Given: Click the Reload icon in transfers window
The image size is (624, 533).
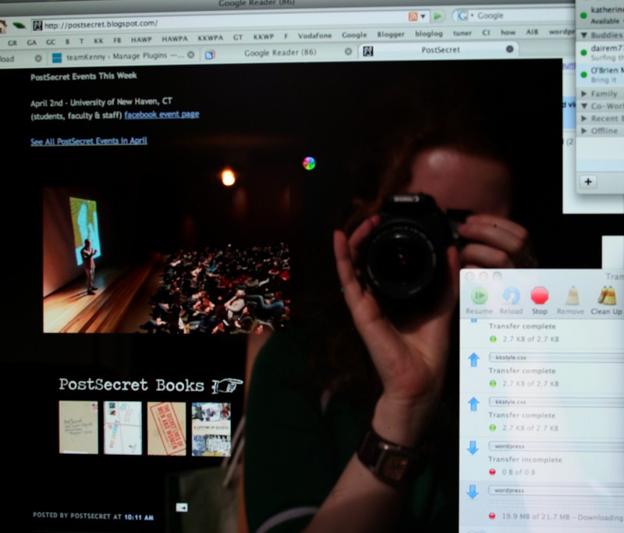Looking at the screenshot, I should [x=511, y=296].
